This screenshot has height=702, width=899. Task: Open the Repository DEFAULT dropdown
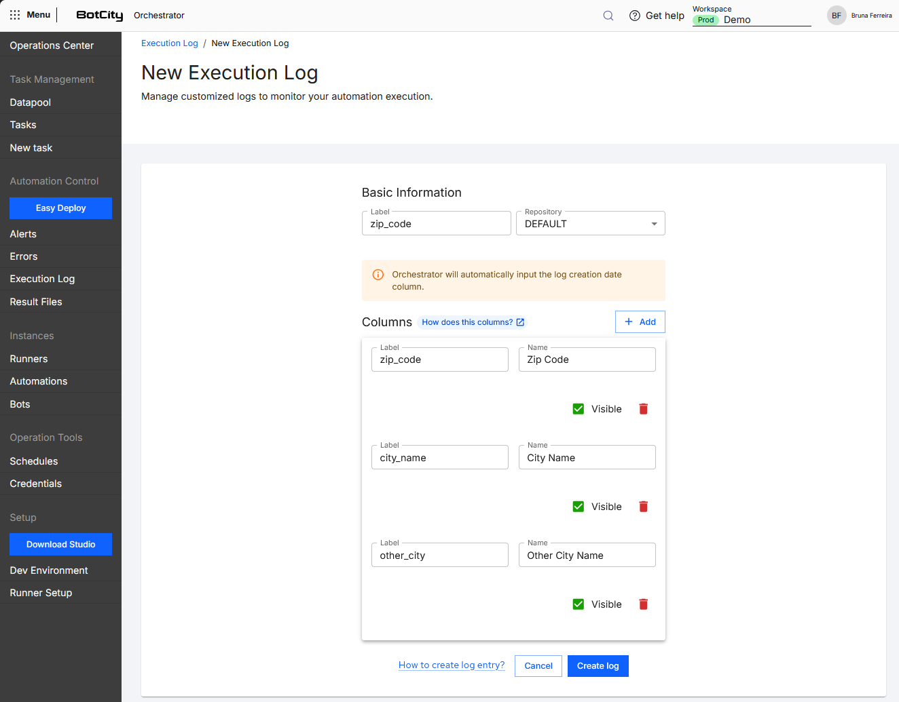[x=591, y=223]
